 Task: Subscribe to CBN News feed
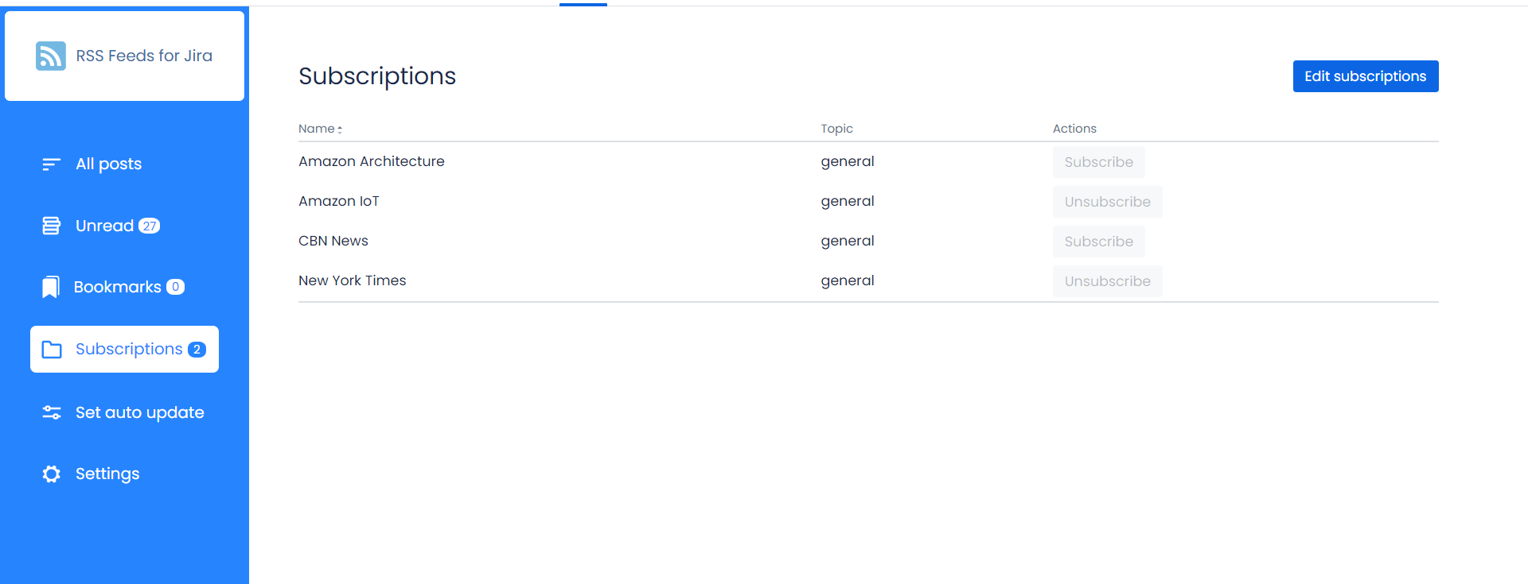tap(1098, 242)
